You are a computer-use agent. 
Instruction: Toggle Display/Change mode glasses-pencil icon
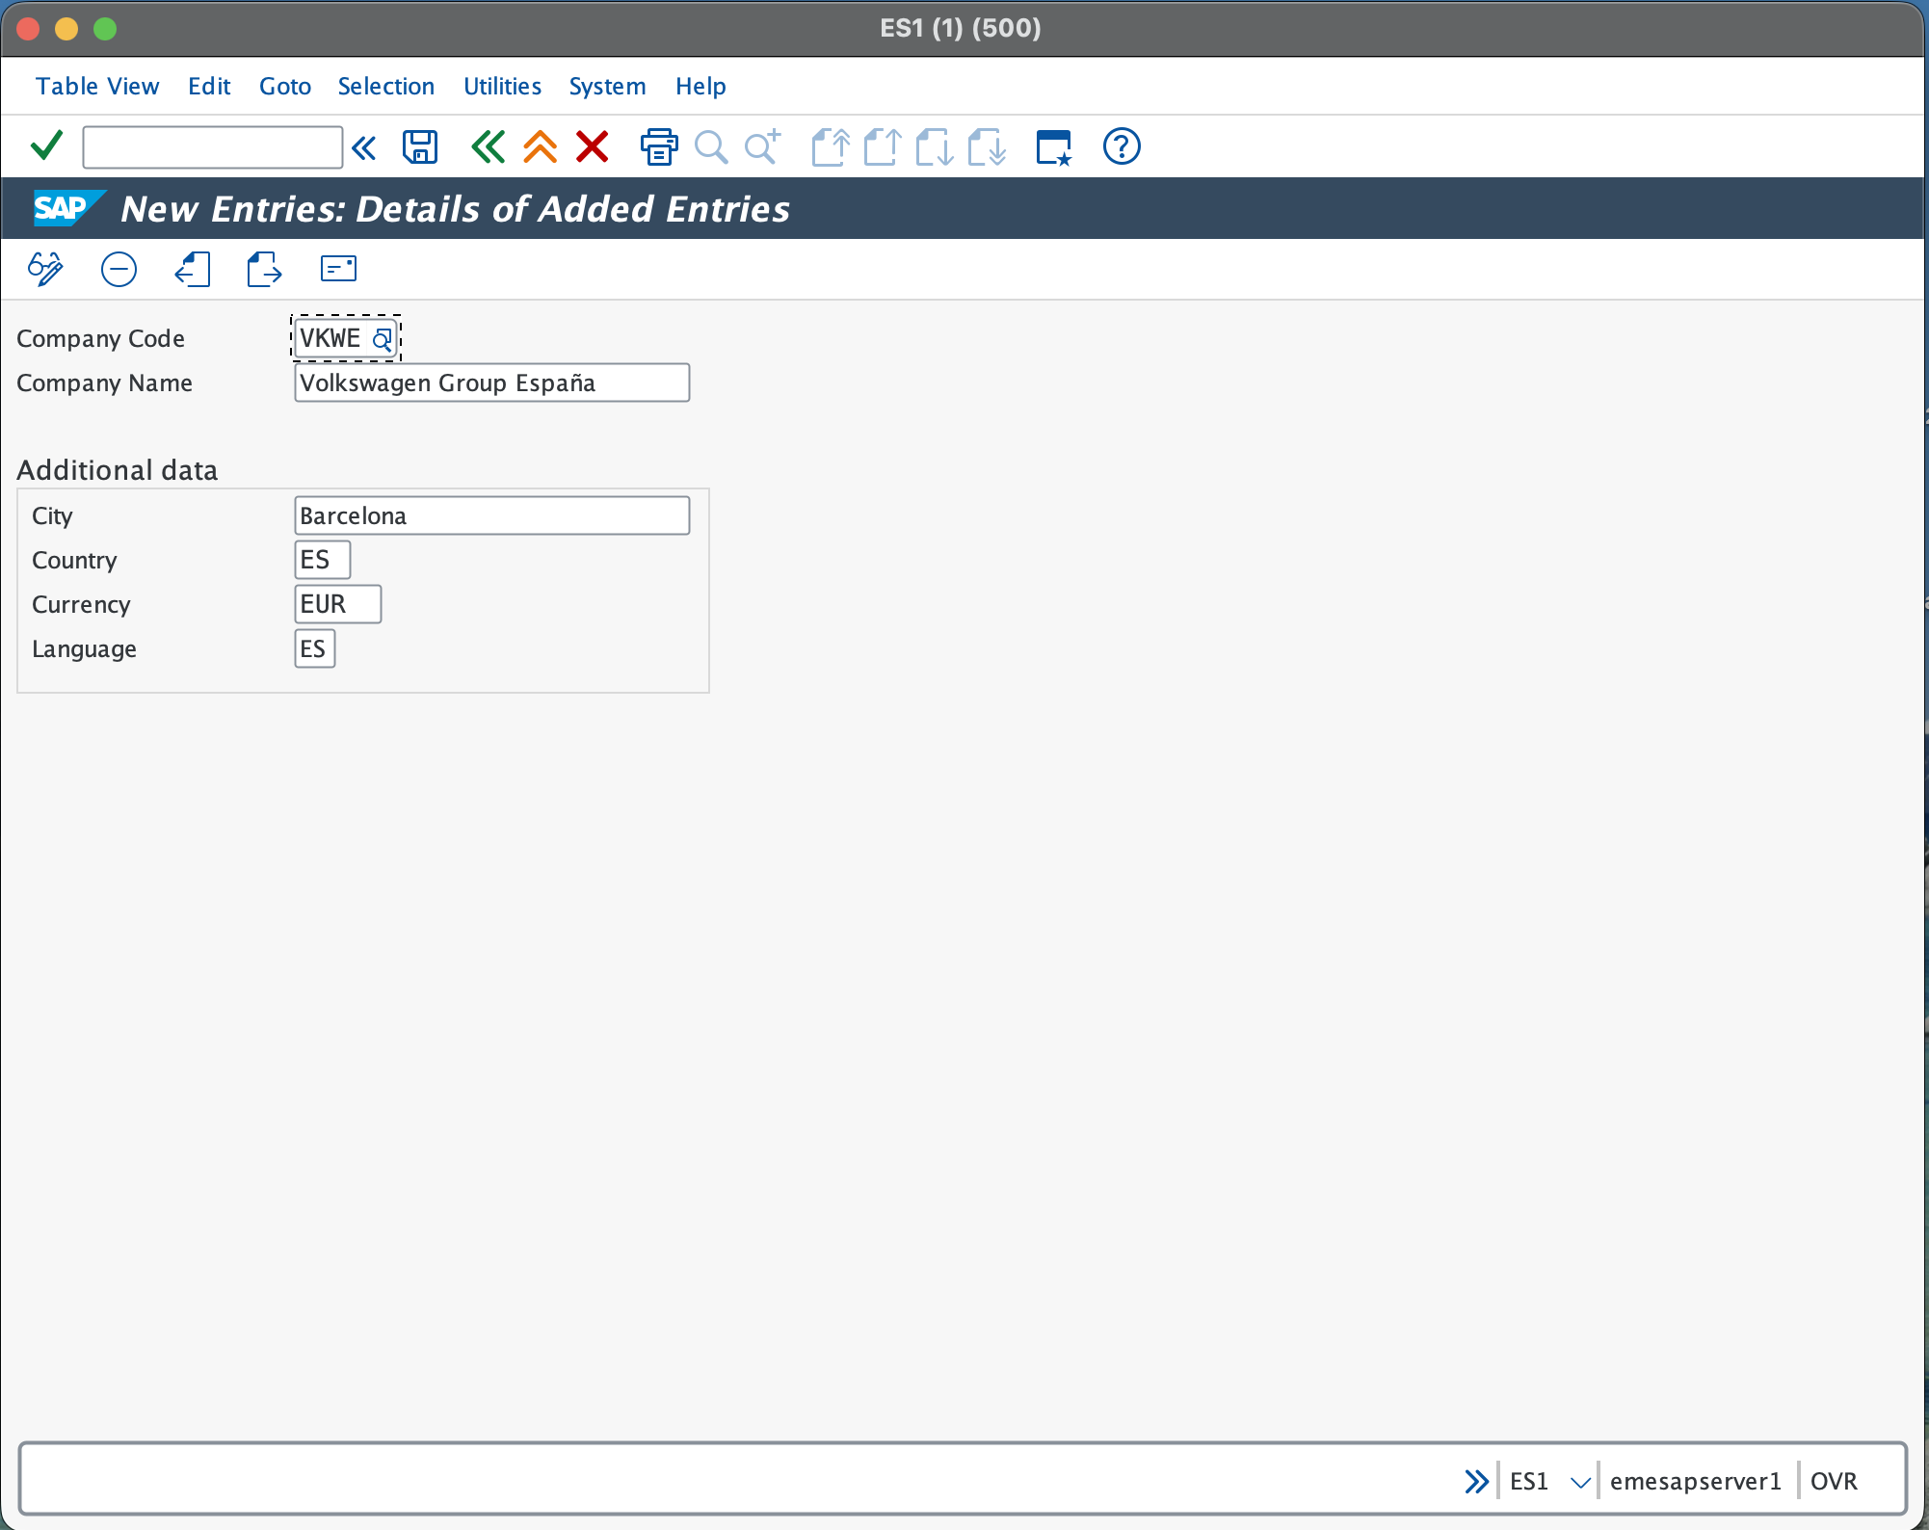pos(45,269)
